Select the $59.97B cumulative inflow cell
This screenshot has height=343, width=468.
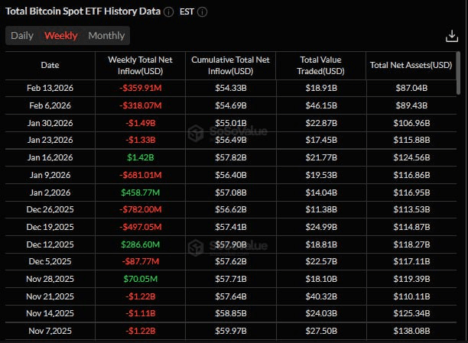coord(230,331)
